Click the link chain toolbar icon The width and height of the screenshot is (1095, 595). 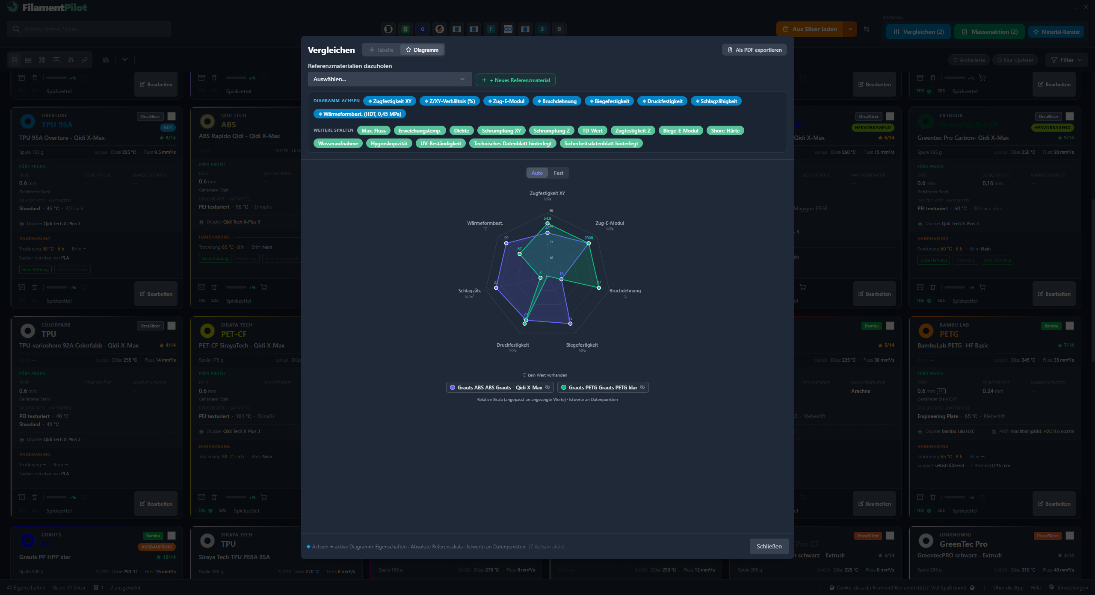tap(85, 60)
